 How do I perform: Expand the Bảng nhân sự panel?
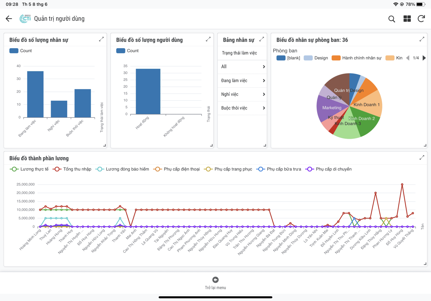click(x=262, y=39)
